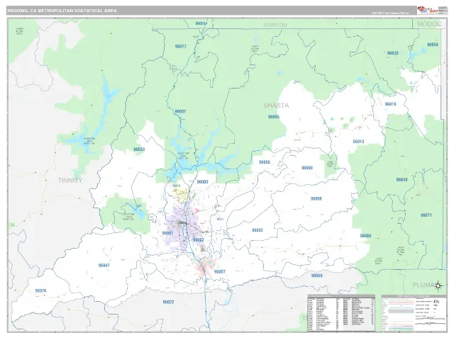The image size is (454, 340).
Task: Click ZIP code label 96062
Action: [258, 230]
